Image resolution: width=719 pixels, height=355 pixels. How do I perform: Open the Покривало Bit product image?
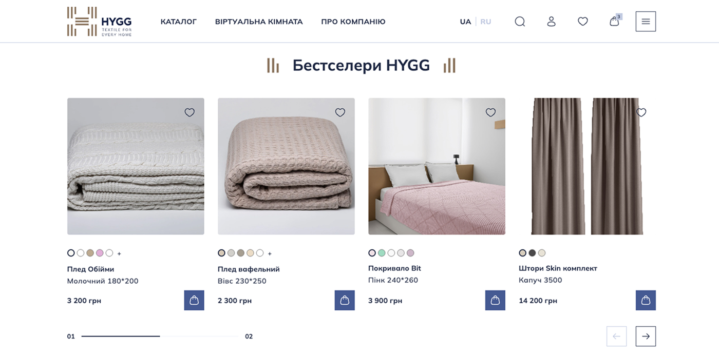click(437, 166)
